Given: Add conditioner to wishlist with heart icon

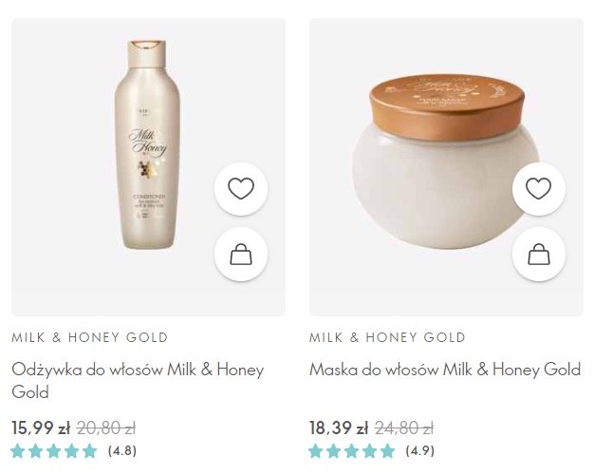Looking at the screenshot, I should [241, 188].
